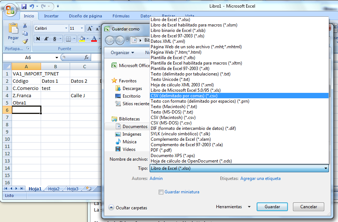Image resolution: width=338 pixels, height=222 pixels.
Task: Apply the red font color A
Action: 94,39
